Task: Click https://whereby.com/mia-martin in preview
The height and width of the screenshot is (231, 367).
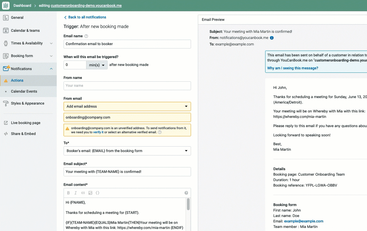Action: pos(300,117)
